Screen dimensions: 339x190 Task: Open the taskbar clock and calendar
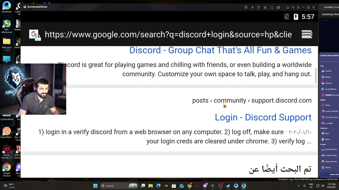tap(332, 186)
